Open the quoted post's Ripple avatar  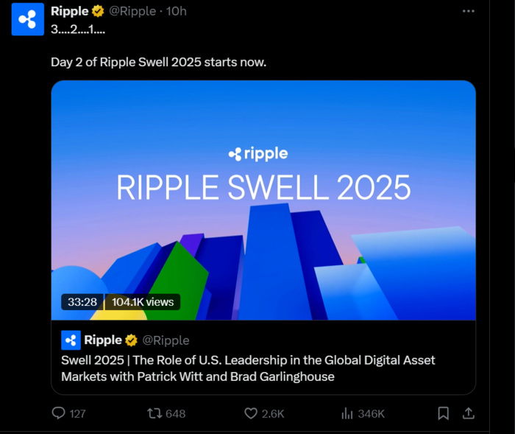[x=71, y=340]
